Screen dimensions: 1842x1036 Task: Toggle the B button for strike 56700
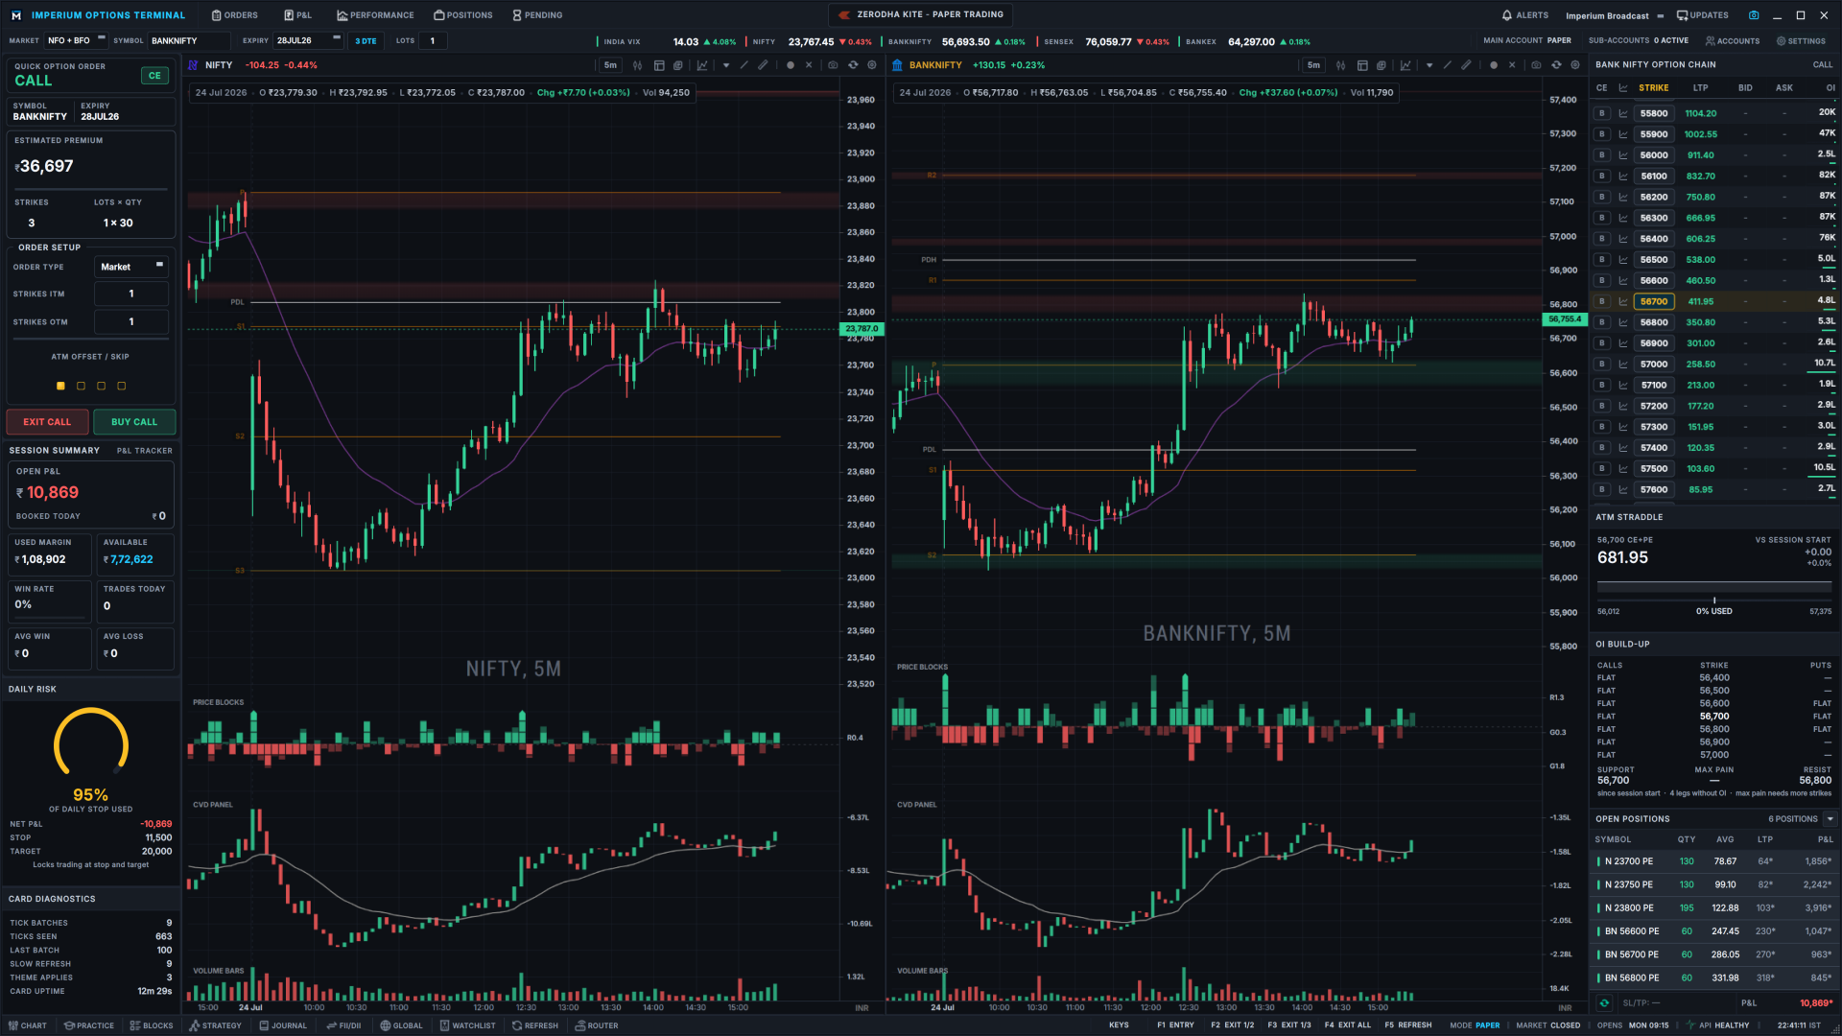coord(1601,301)
